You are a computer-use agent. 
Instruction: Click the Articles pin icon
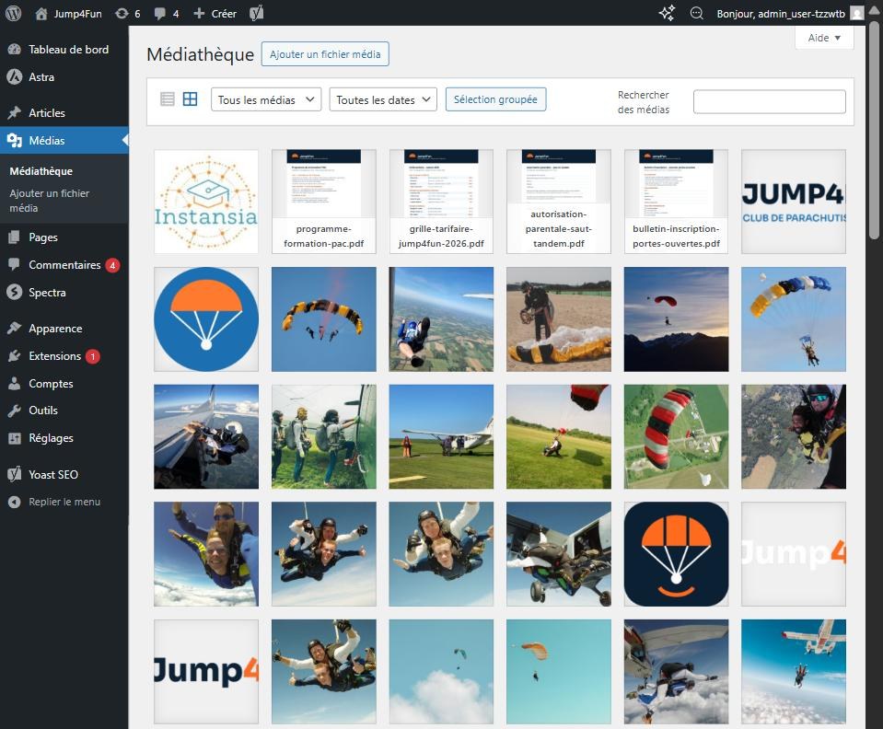(15, 112)
